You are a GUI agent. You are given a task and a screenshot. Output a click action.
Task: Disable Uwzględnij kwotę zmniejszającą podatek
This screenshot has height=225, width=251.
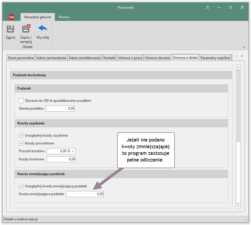coord(21,186)
